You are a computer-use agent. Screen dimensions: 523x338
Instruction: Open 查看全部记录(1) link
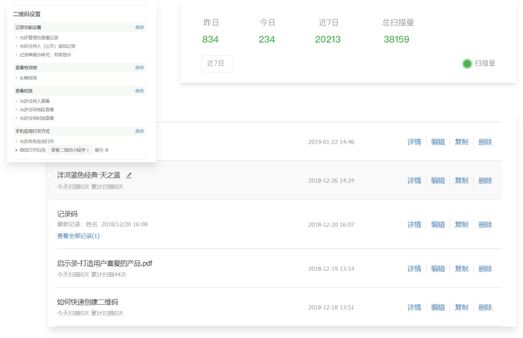pyautogui.click(x=78, y=236)
